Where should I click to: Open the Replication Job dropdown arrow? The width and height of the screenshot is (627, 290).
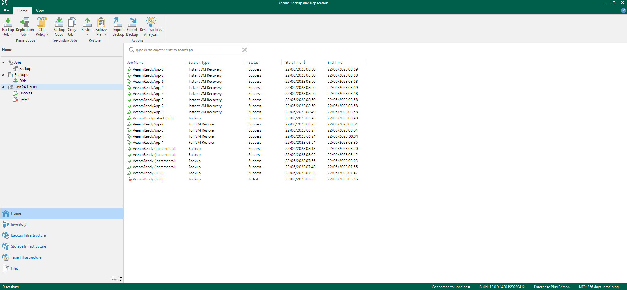pyautogui.click(x=28, y=34)
